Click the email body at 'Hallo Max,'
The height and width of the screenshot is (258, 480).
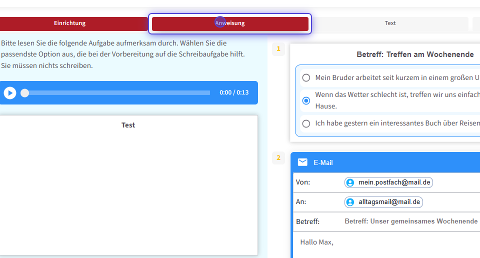tap(316, 242)
